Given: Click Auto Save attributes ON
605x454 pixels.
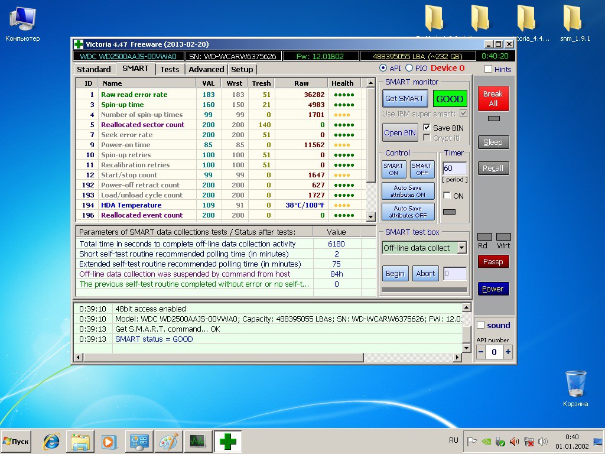Looking at the screenshot, I should click(x=408, y=191).
